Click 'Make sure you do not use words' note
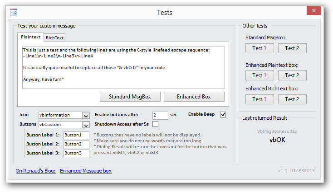This screenshot has width=333, height=192. [148, 141]
